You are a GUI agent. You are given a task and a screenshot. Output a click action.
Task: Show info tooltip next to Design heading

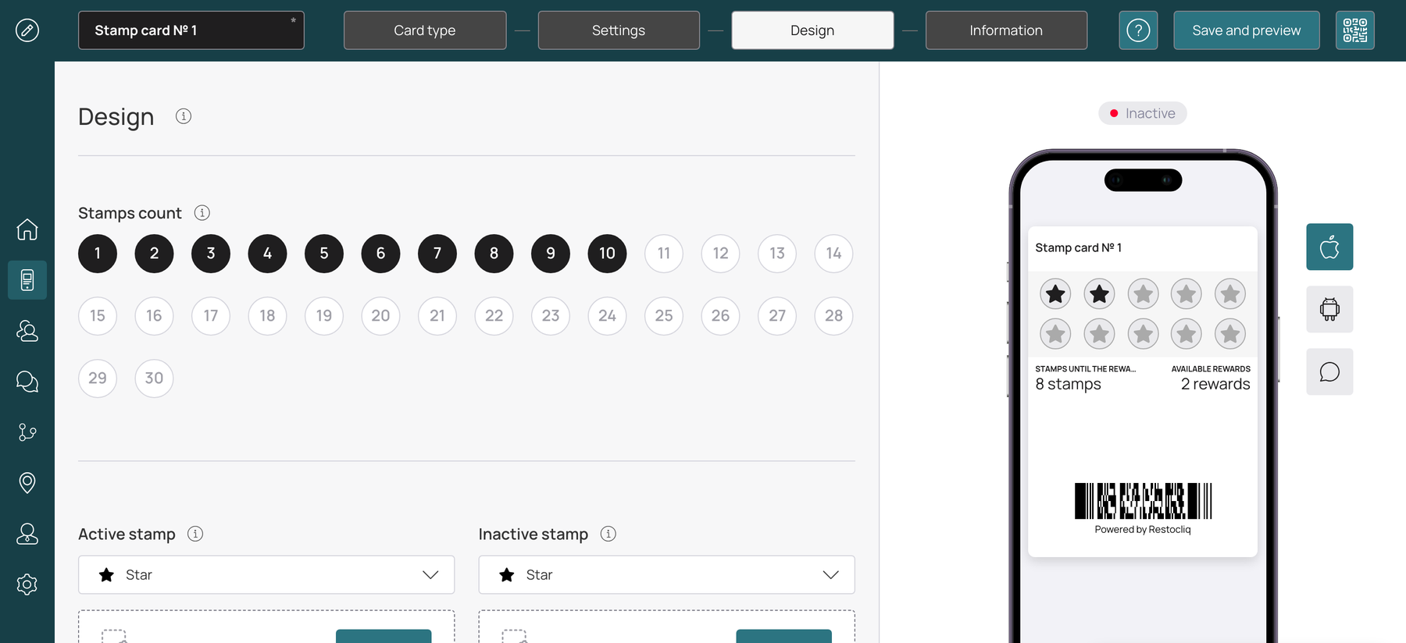184,116
